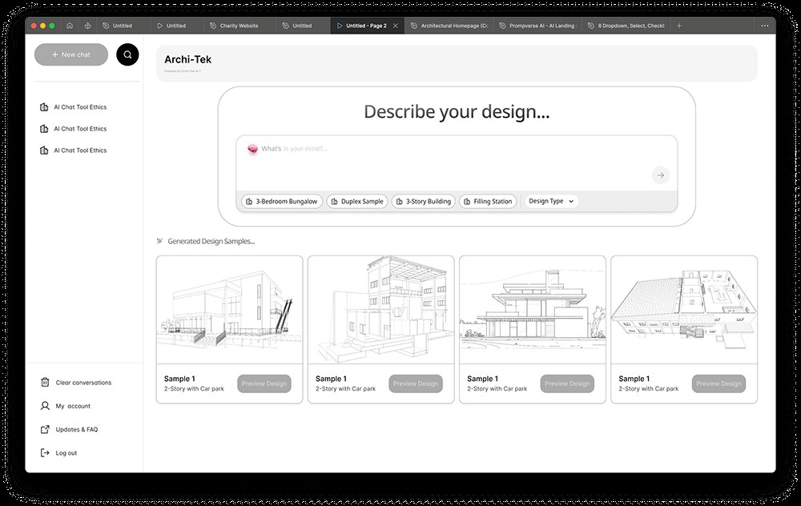Open the aerial roof-view building sketch
The width and height of the screenshot is (801, 506).
point(684,311)
